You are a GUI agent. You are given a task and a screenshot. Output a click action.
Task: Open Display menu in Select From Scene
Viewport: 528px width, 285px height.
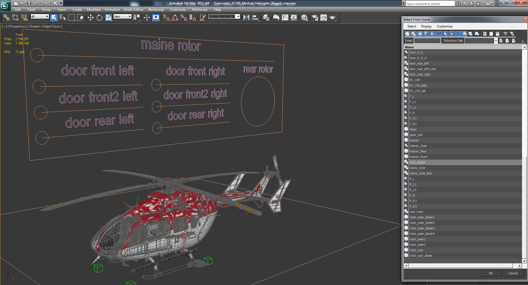[x=426, y=26]
